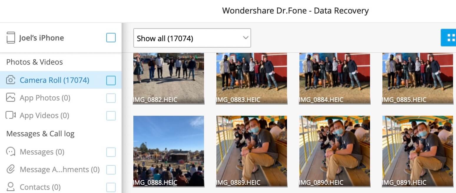Switch to grid view with blue icon
The image size is (456, 193).
click(x=448, y=38)
